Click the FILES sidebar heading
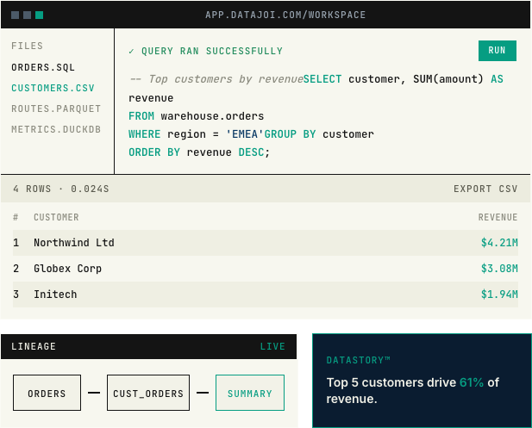Viewport: 532px width, 428px height. [x=27, y=46]
